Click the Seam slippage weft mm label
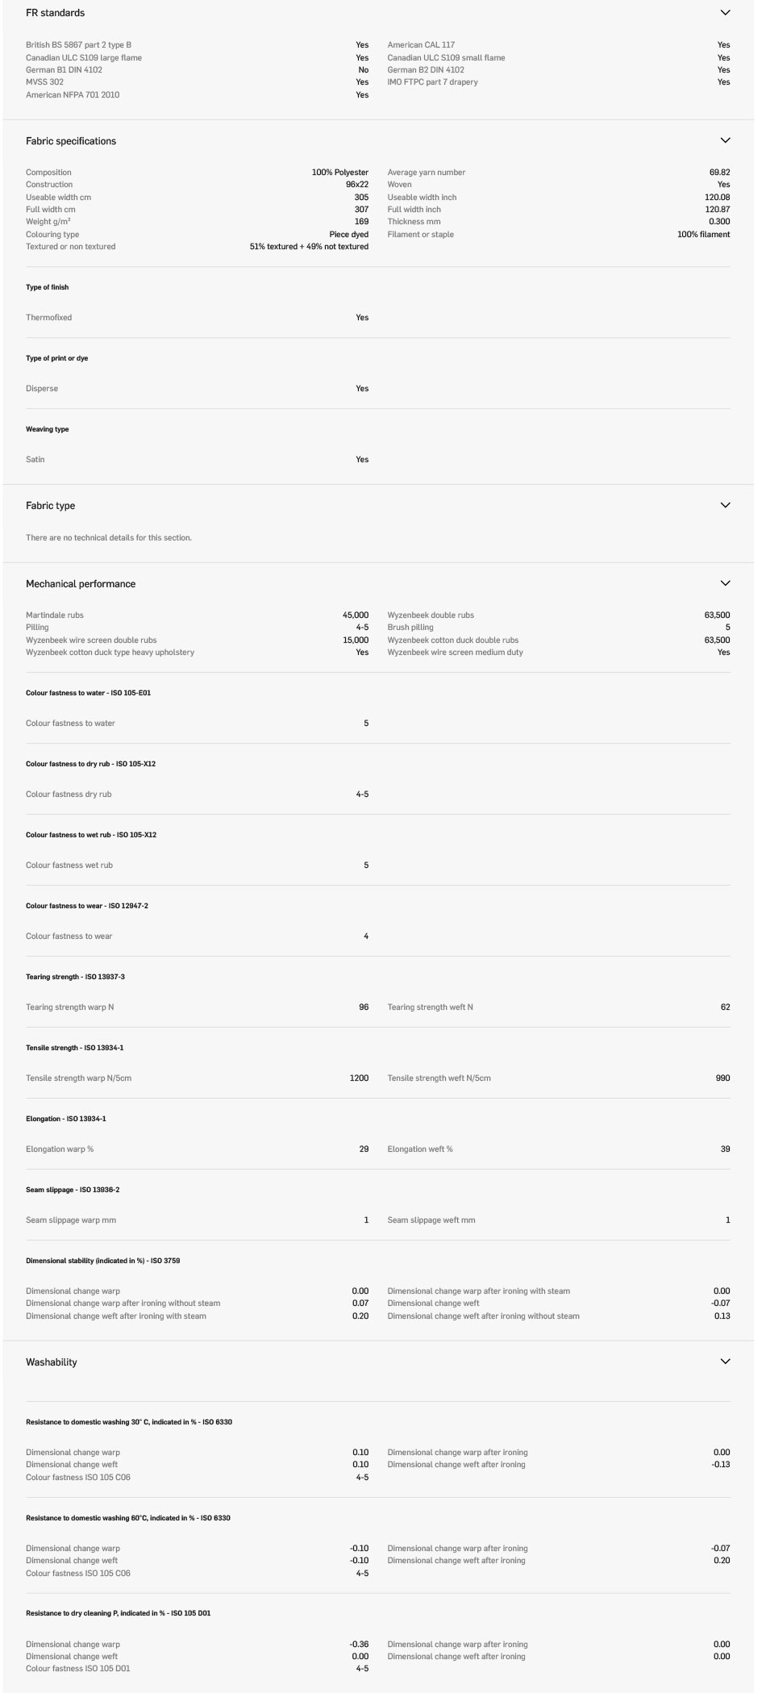Viewport: 766px width, 1693px height. [x=431, y=1220]
